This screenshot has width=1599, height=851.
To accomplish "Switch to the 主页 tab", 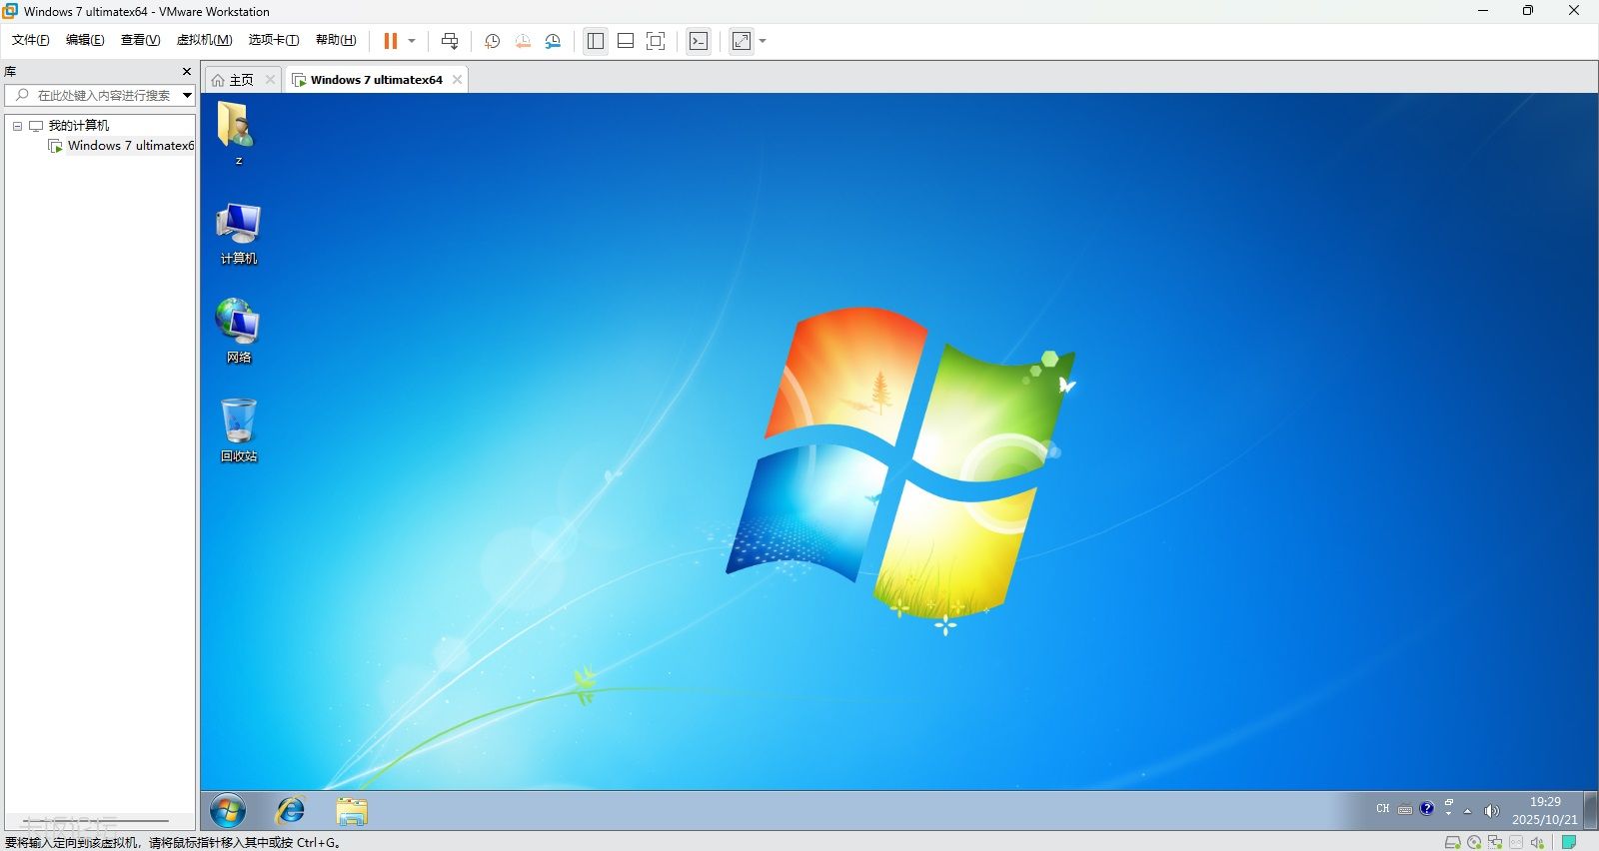I will (x=240, y=80).
